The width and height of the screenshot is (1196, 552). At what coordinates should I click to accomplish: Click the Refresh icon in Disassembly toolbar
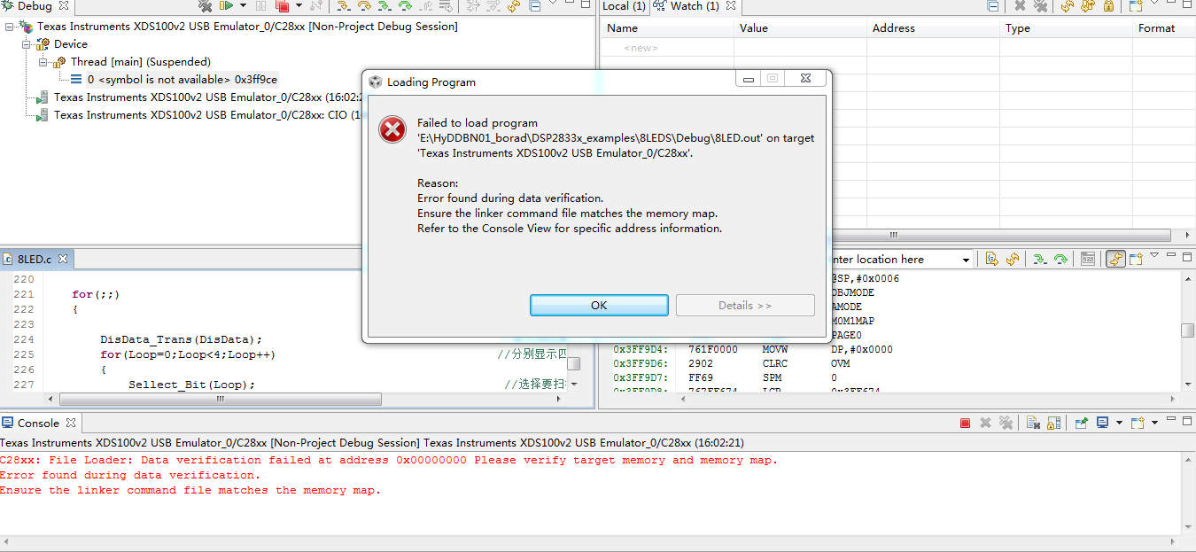(1013, 259)
